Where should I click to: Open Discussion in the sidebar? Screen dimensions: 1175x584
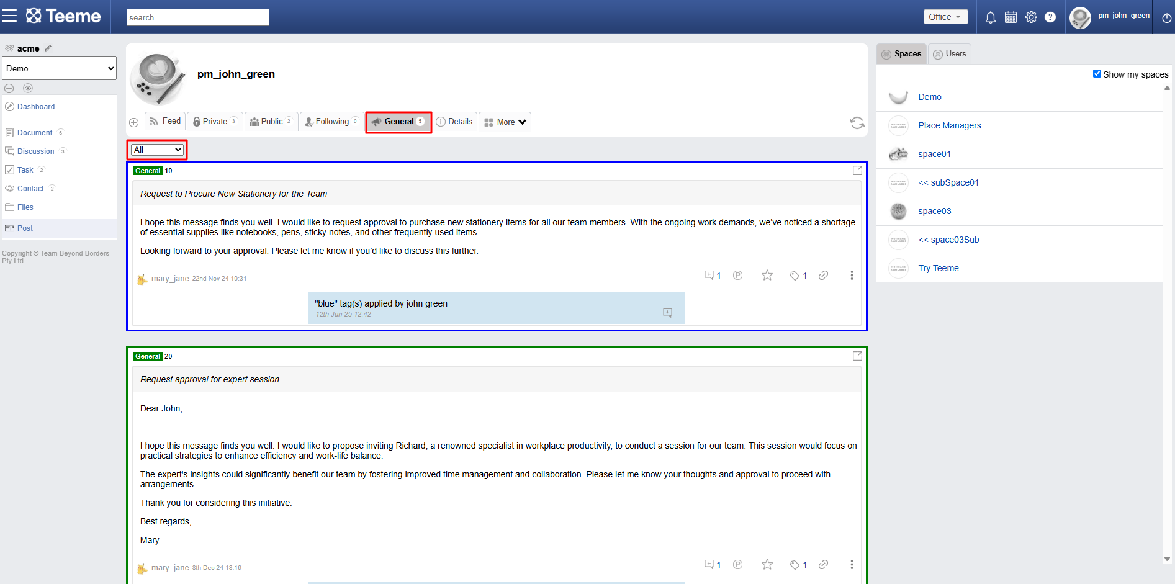pyautogui.click(x=36, y=151)
